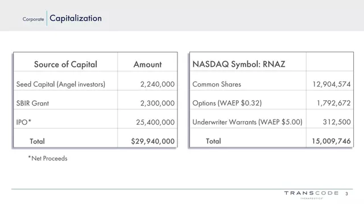
Task: Click the '*Net Proceeds' footnote
Action: pos(48,159)
